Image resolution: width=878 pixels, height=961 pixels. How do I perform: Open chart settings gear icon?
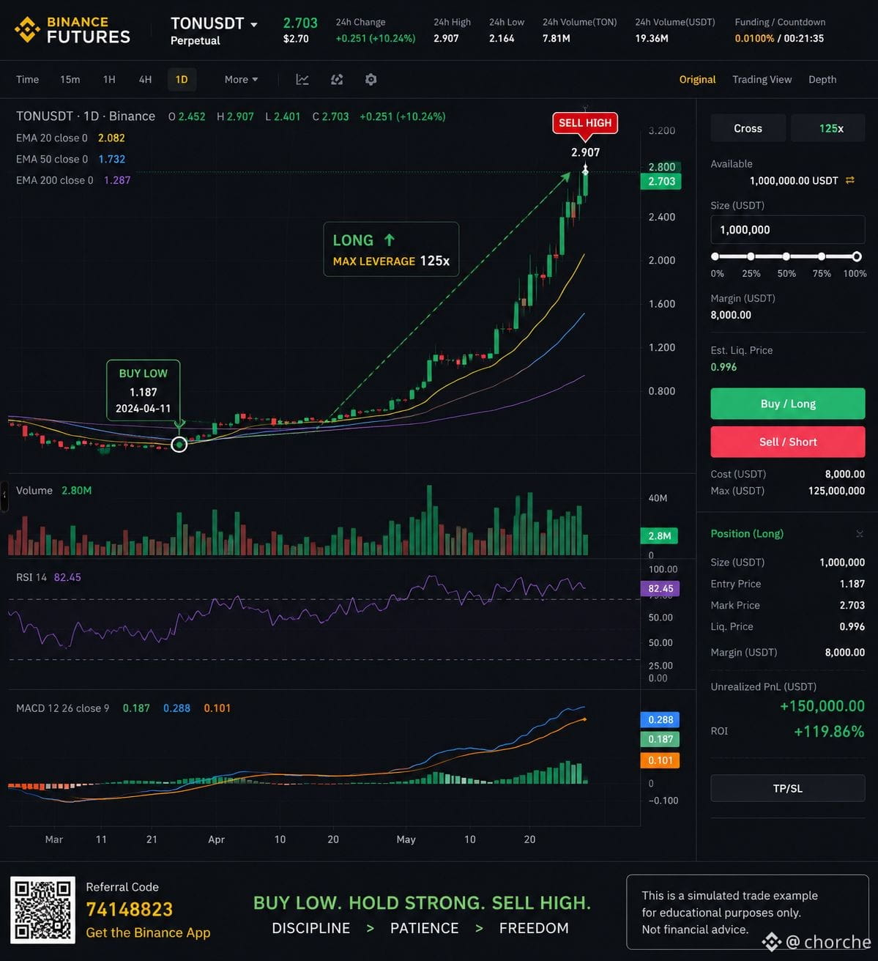pos(371,79)
